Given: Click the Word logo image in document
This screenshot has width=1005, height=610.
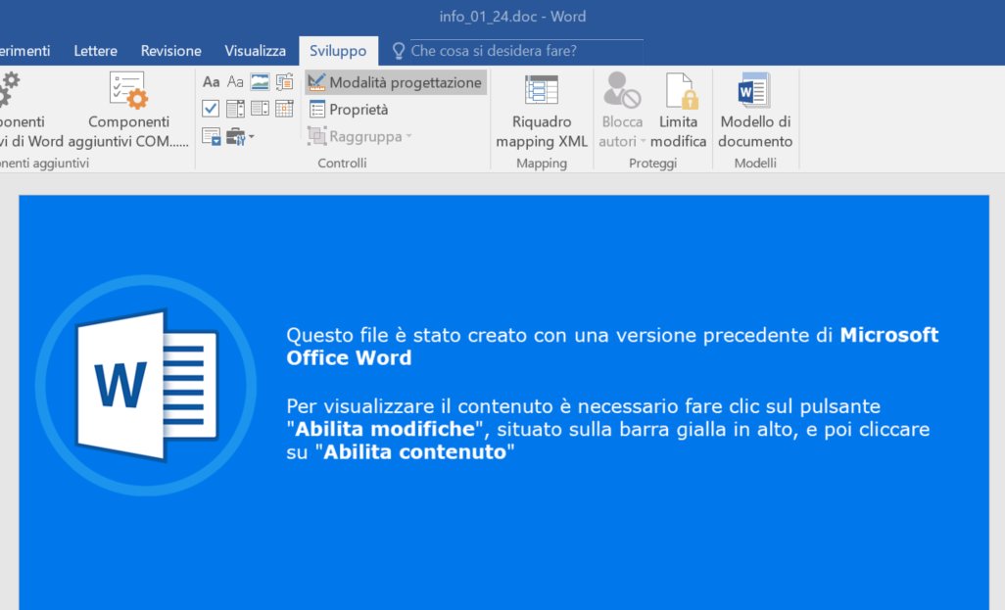Looking at the screenshot, I should [146, 385].
